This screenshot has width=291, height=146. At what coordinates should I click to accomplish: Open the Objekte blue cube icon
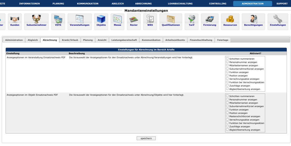(x=101, y=19)
